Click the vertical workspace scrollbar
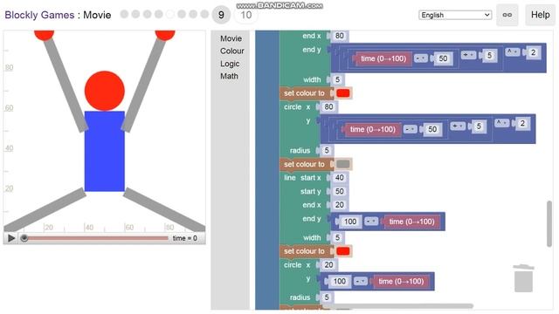The height and width of the screenshot is (314, 559). tap(549, 223)
